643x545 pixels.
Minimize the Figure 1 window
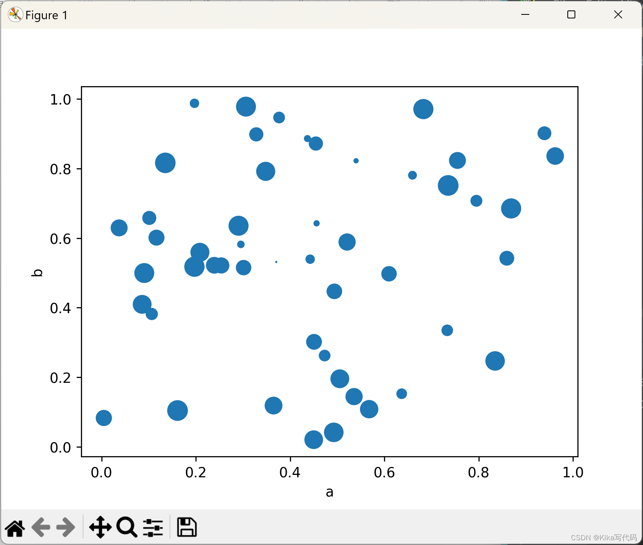coord(525,15)
